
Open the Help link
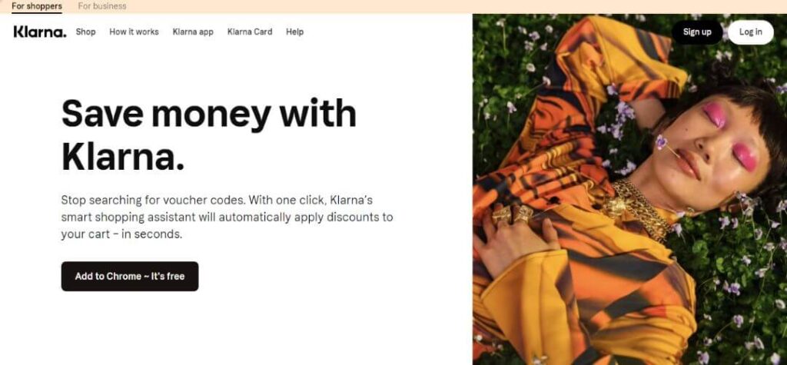click(294, 32)
